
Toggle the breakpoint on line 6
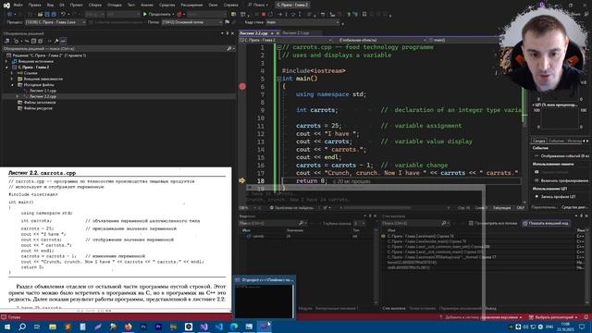(x=242, y=86)
